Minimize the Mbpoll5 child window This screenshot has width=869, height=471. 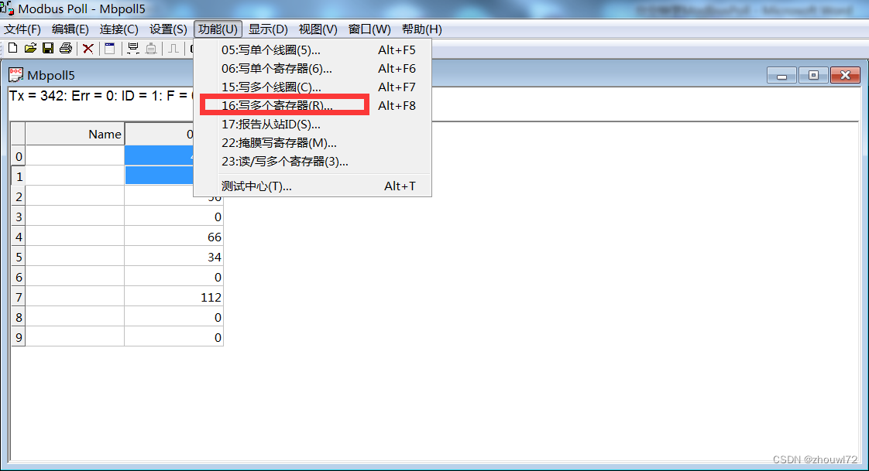tap(782, 75)
